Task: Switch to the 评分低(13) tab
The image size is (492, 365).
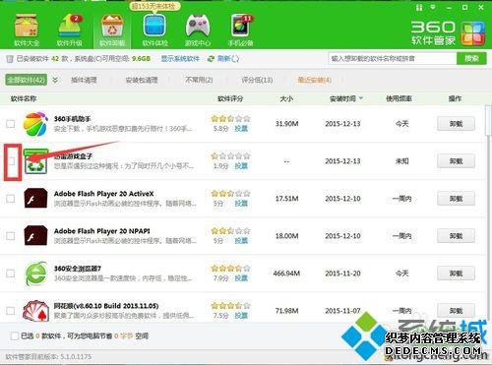Action: [257, 80]
